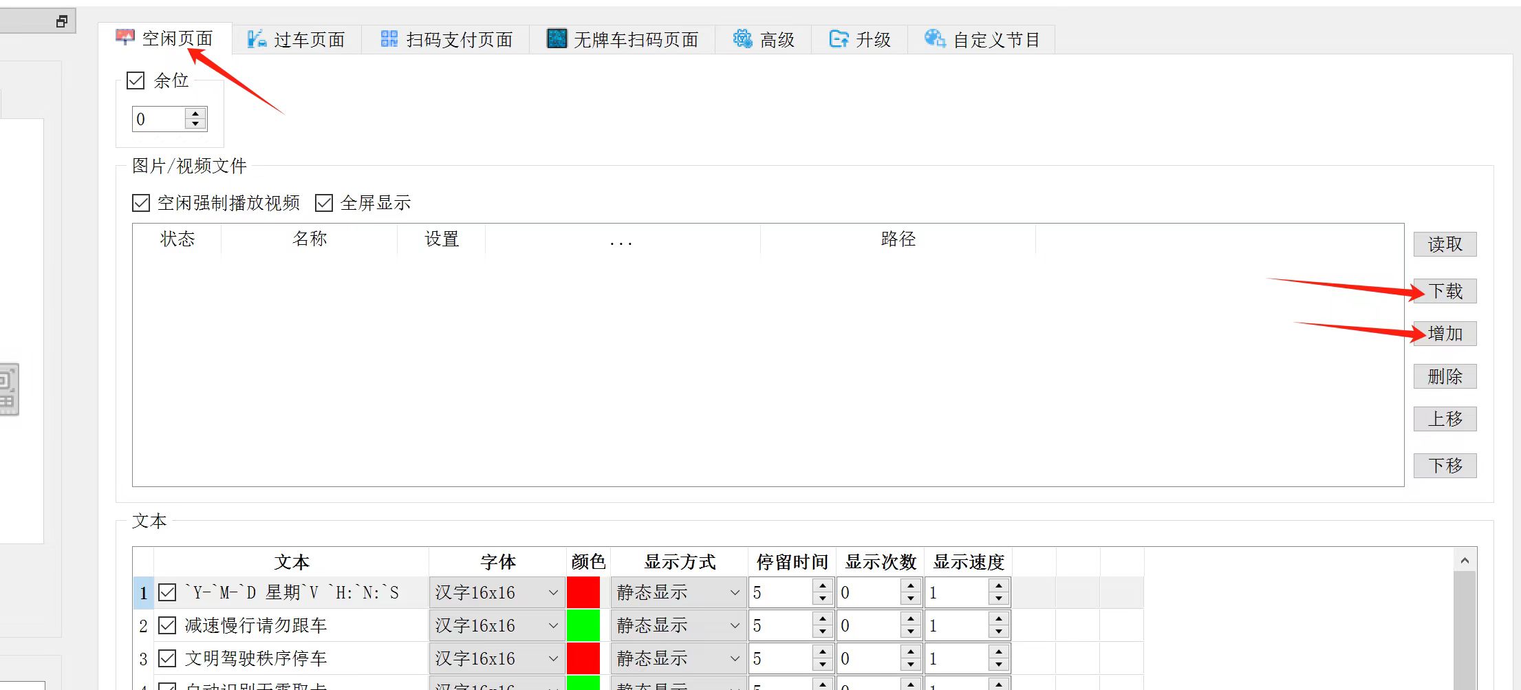Open font dropdown in row 1
The width and height of the screenshot is (1521, 690).
coord(497,592)
